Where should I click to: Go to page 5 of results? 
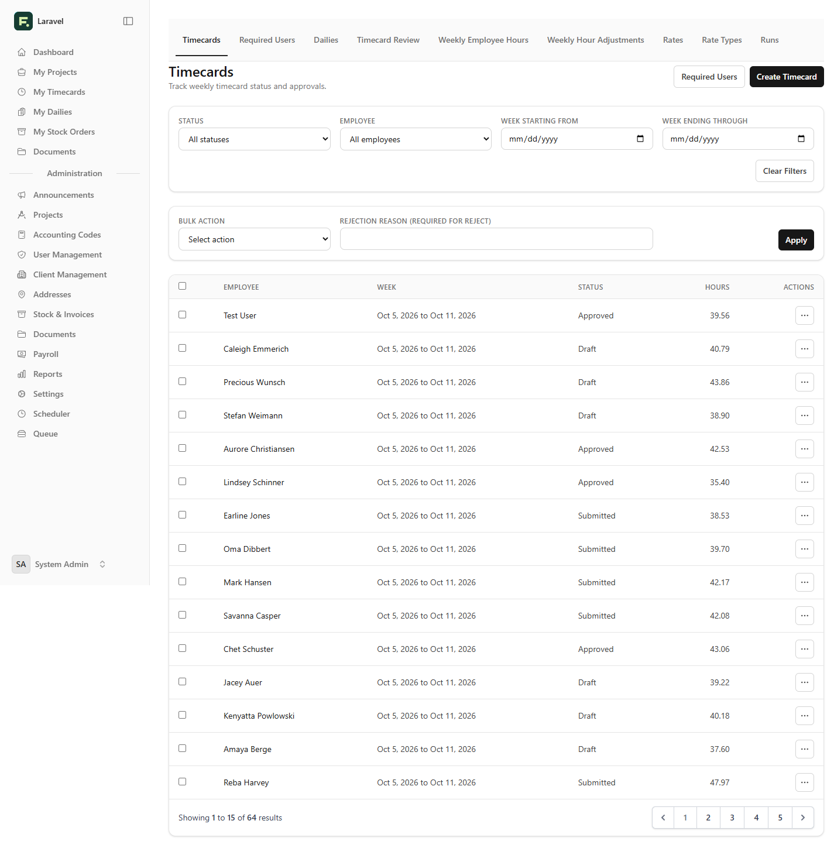(780, 818)
